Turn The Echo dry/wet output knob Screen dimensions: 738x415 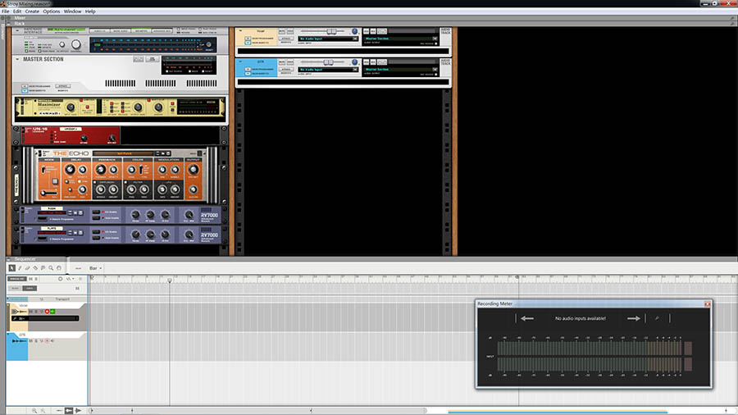(193, 170)
